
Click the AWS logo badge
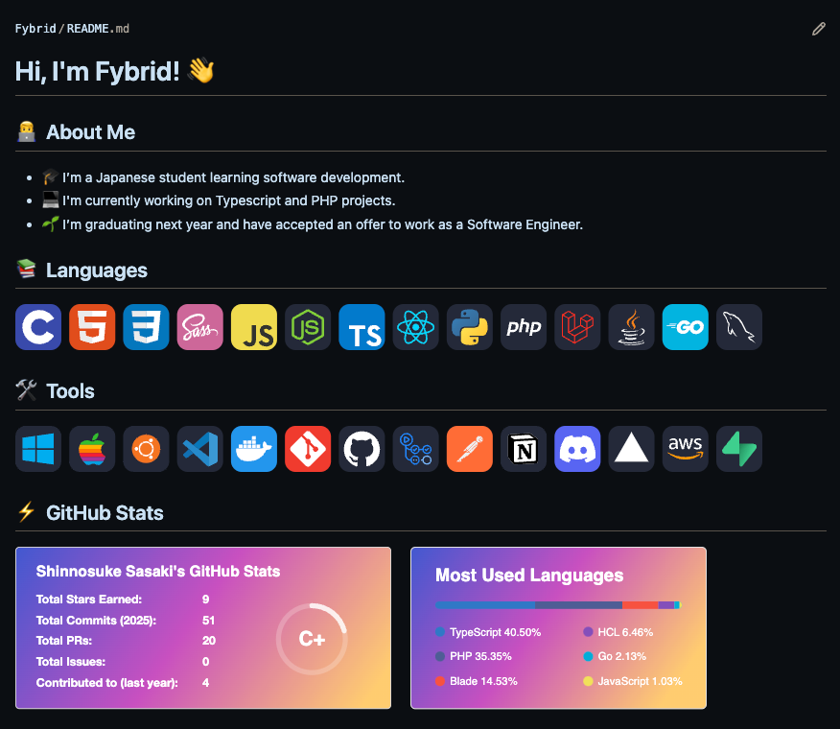(686, 449)
